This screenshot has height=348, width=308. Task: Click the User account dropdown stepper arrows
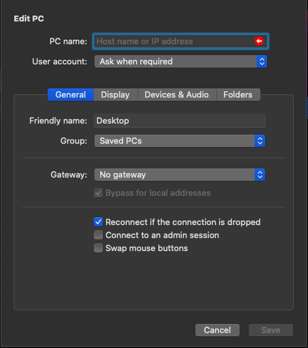tap(262, 62)
